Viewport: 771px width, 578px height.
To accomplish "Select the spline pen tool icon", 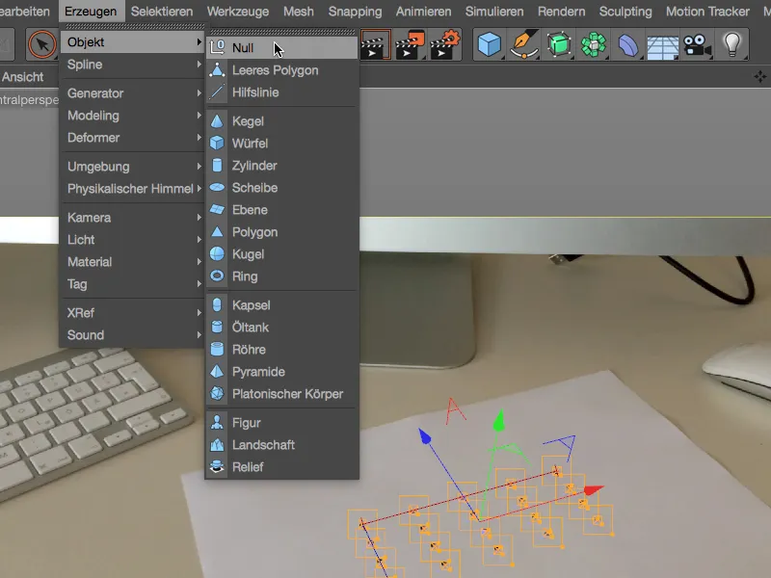I will pos(524,44).
